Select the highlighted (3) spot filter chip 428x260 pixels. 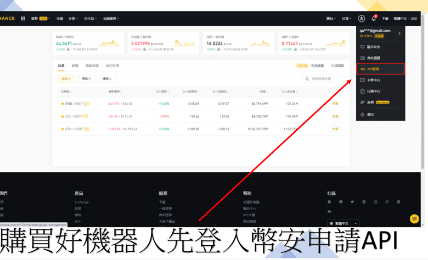point(66,79)
